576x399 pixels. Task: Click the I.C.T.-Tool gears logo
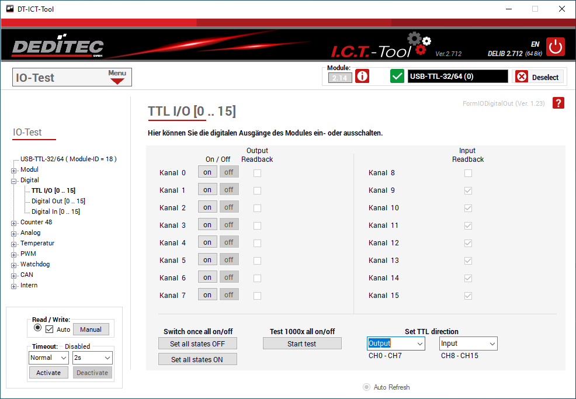pyautogui.click(x=419, y=44)
